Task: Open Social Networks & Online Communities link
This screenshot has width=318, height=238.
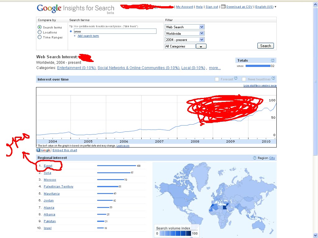Action: tap(139, 68)
